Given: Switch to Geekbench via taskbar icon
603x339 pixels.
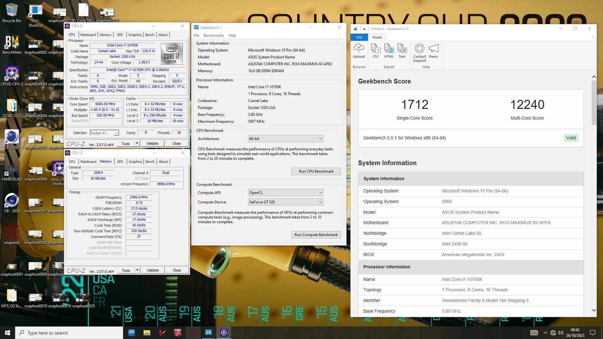Looking at the screenshot, I should tap(208, 333).
